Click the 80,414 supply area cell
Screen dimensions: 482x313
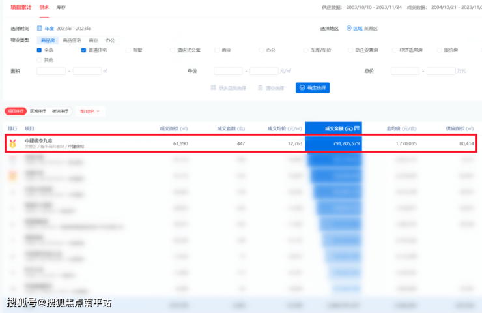tap(466, 143)
